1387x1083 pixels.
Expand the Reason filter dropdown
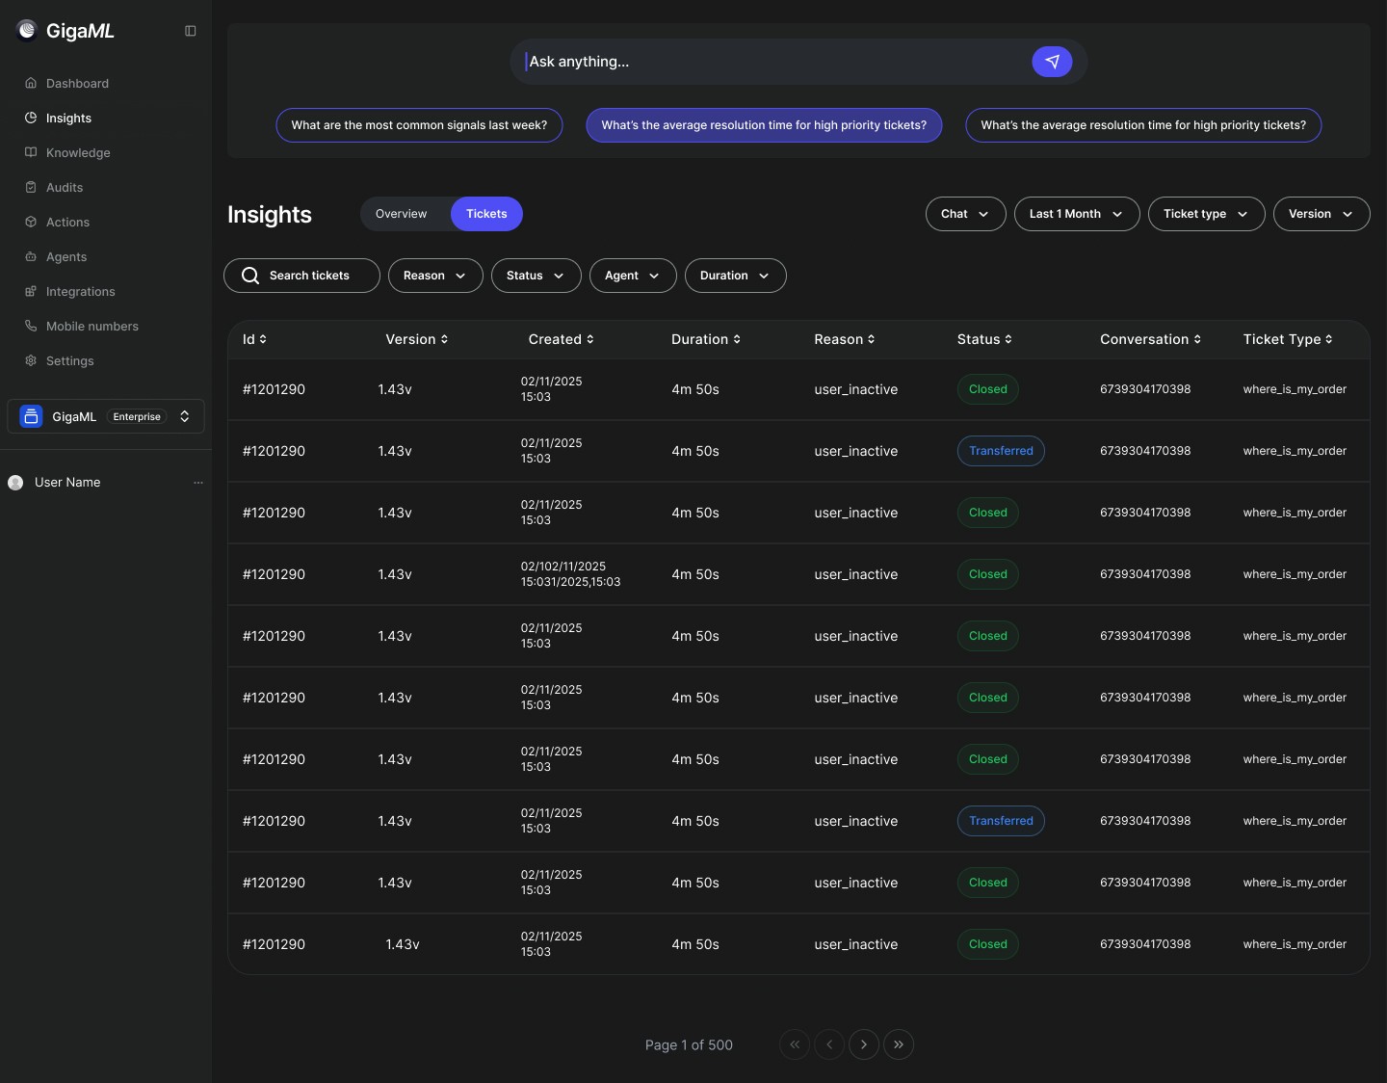point(434,276)
